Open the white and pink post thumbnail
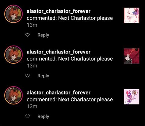This screenshot has height=126, width=145. coord(132,15)
